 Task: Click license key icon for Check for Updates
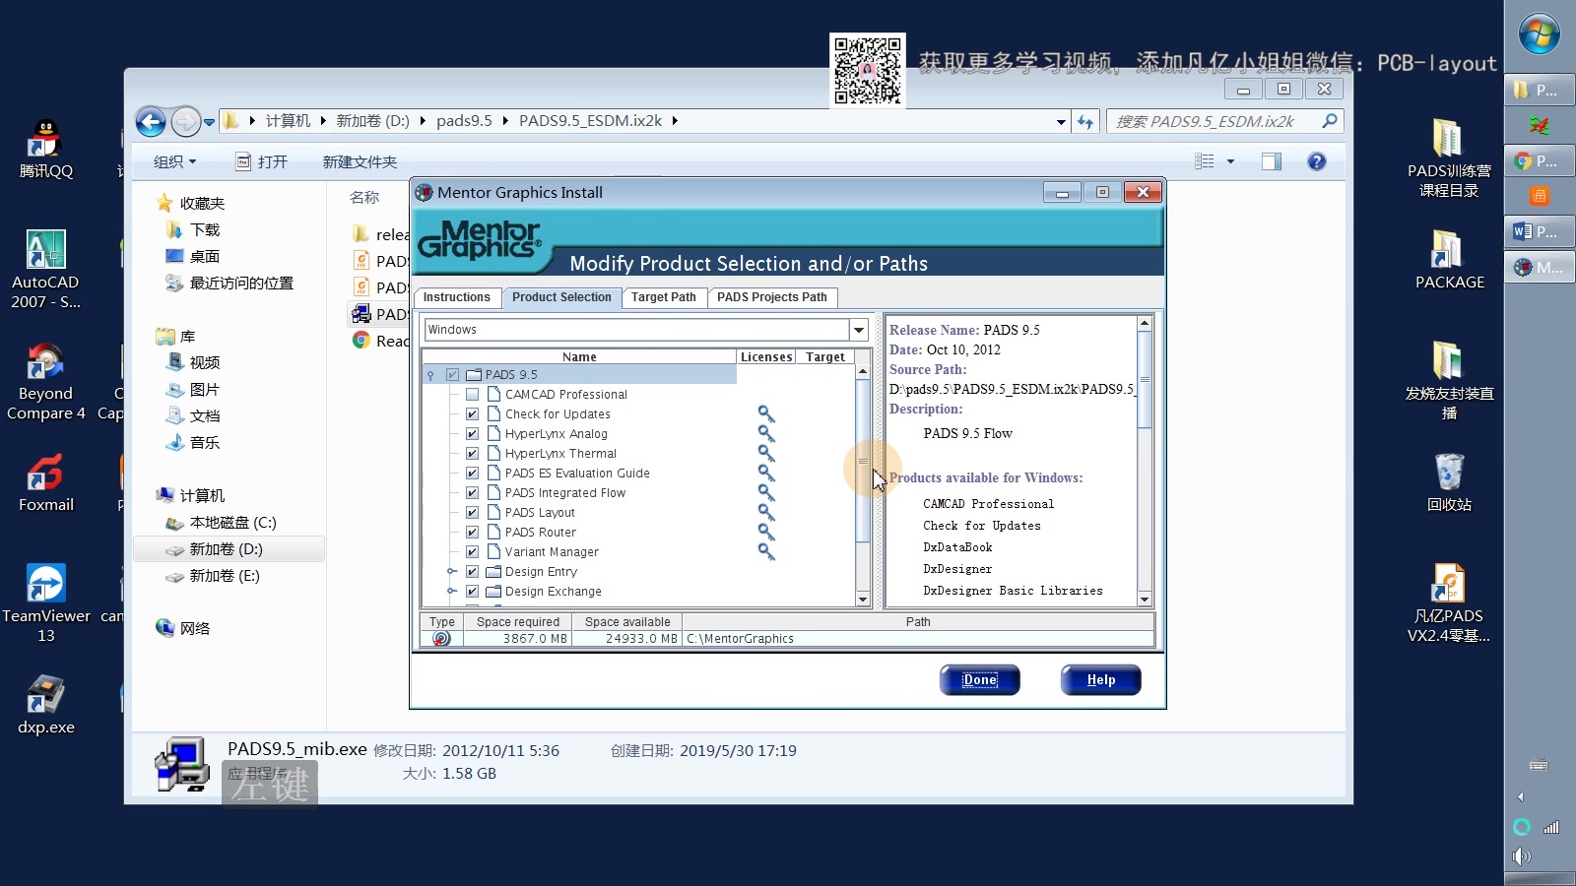pos(765,414)
